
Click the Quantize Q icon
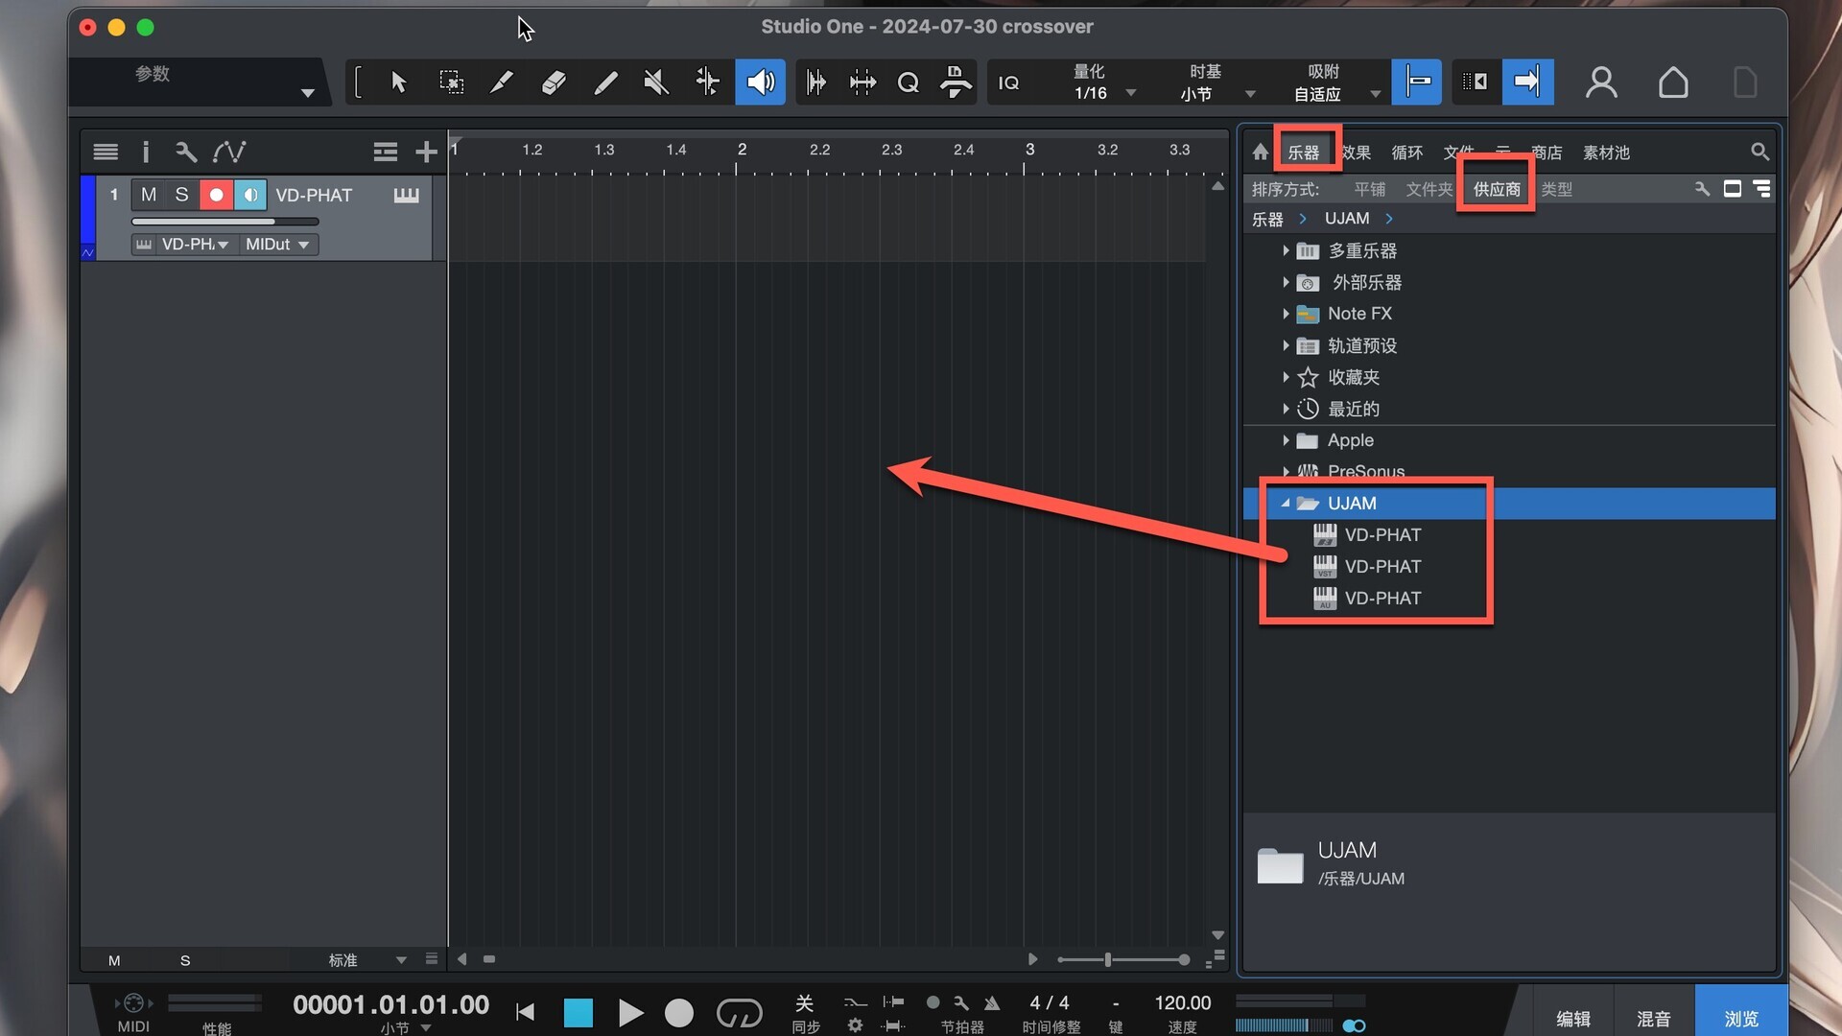908,82
